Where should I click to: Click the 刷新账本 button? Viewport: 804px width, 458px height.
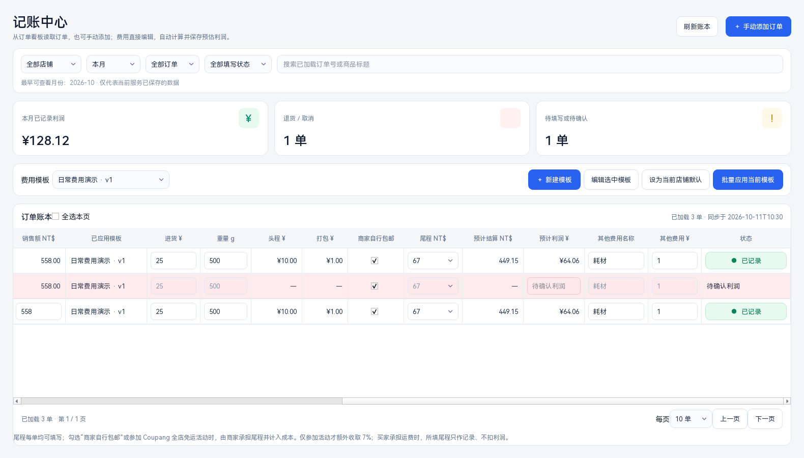tap(697, 26)
